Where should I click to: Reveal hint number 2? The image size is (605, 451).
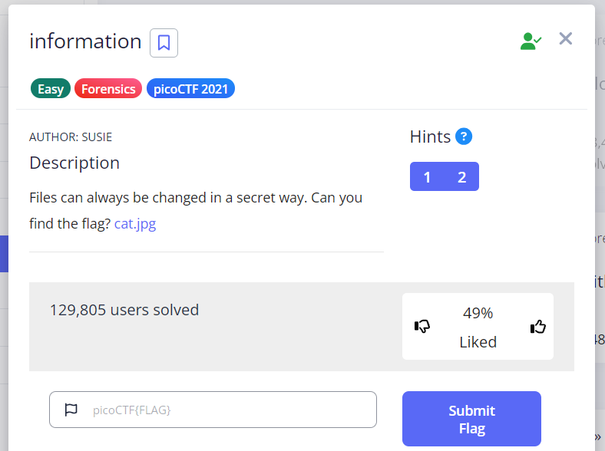[x=461, y=176]
